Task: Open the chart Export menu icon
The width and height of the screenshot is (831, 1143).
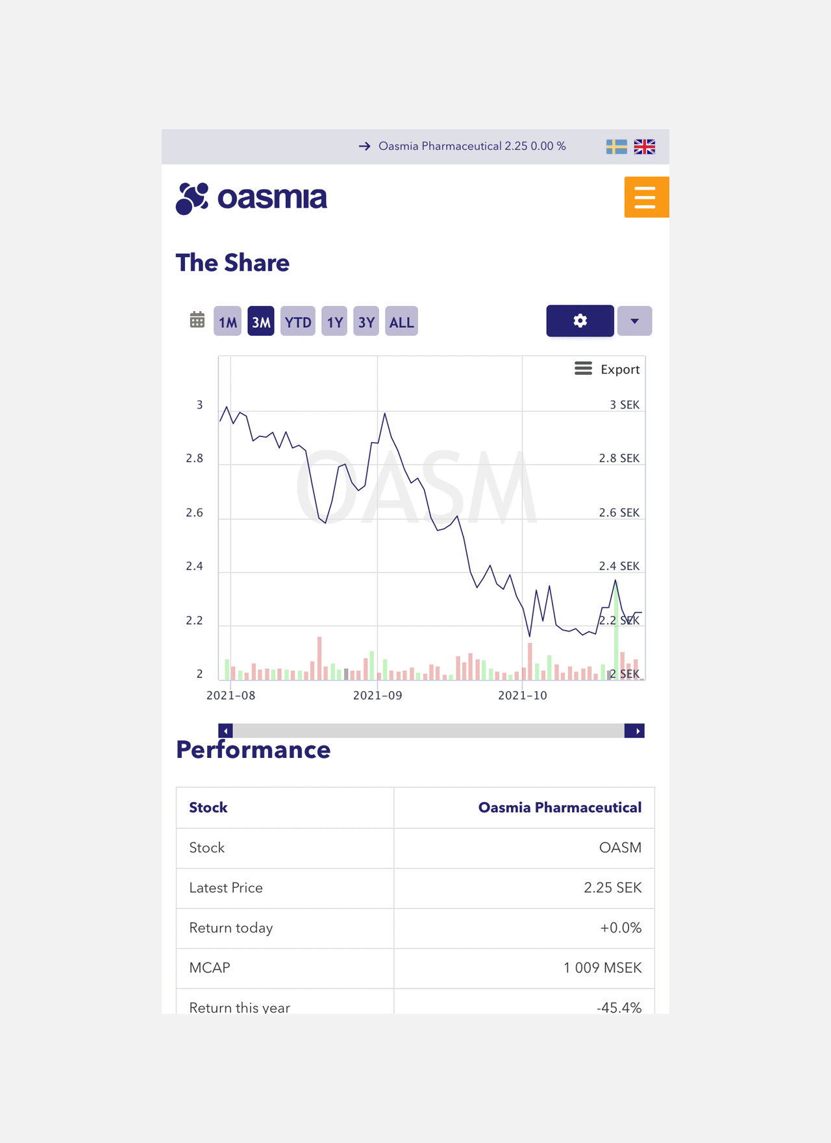Action: tap(583, 369)
